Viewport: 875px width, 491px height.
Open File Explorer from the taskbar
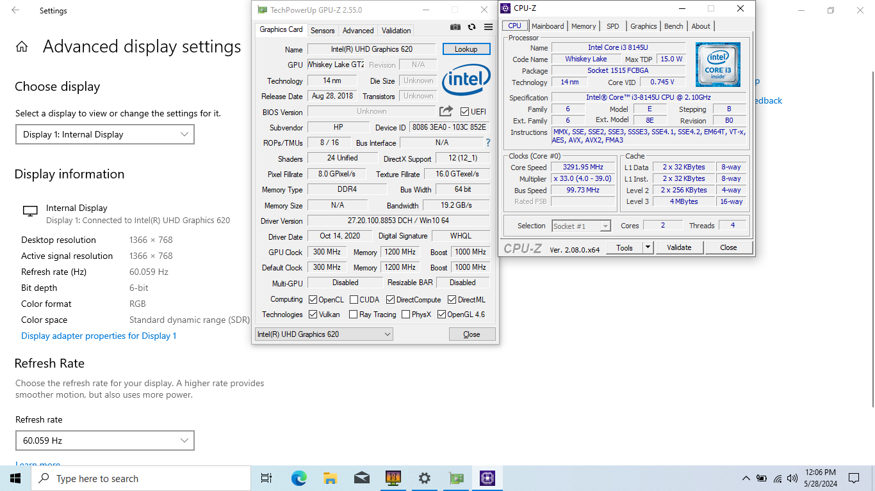tap(331, 478)
